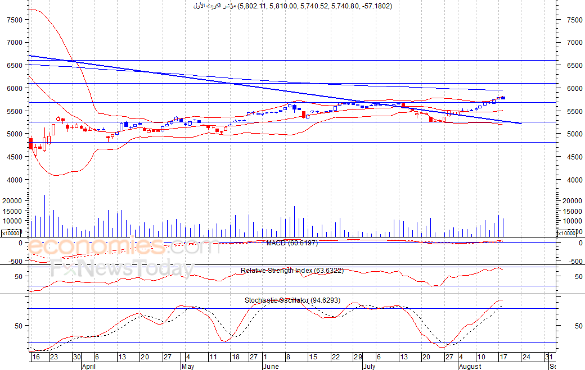Click the Relative Strength Index (63.6322) label

pos(292,271)
